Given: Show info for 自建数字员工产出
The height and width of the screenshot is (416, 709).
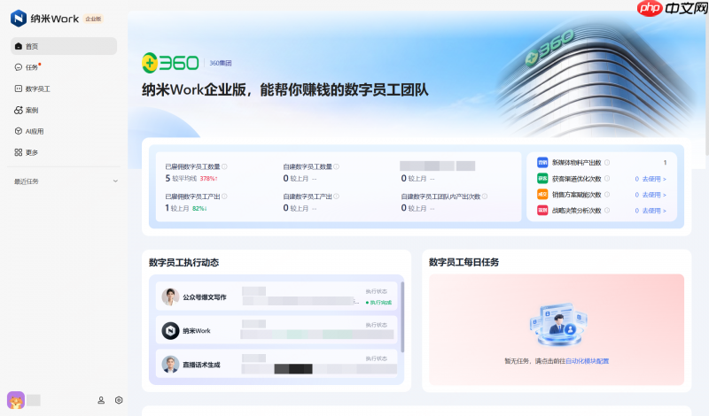Looking at the screenshot, I should click(x=337, y=196).
